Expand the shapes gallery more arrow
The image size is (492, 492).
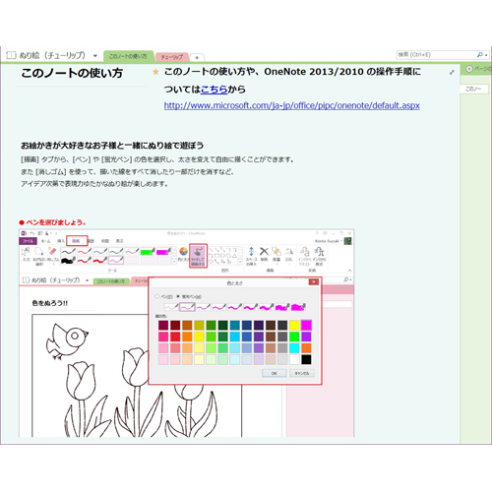tap(240, 262)
